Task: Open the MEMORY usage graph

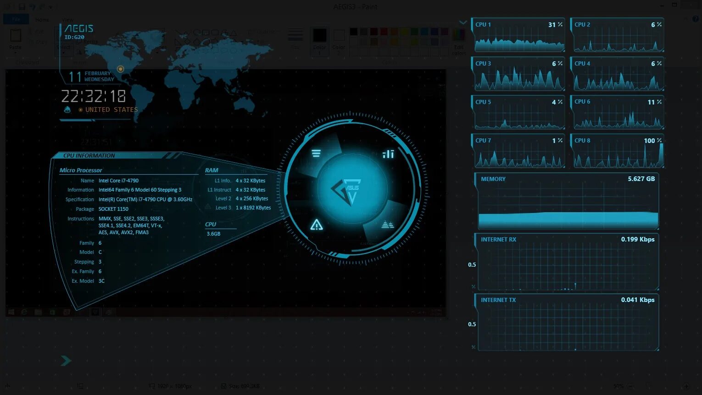Action: (568, 201)
